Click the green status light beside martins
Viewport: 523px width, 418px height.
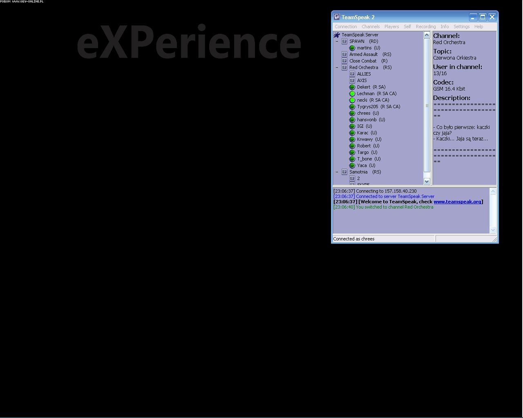click(352, 48)
